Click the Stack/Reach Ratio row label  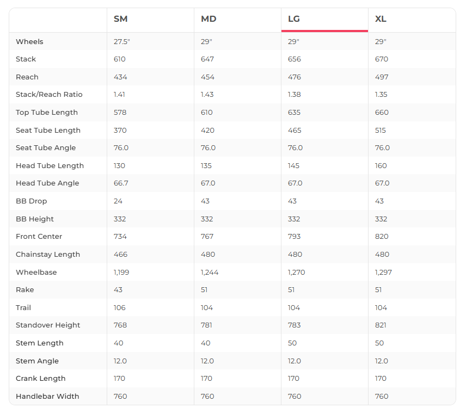coord(49,95)
